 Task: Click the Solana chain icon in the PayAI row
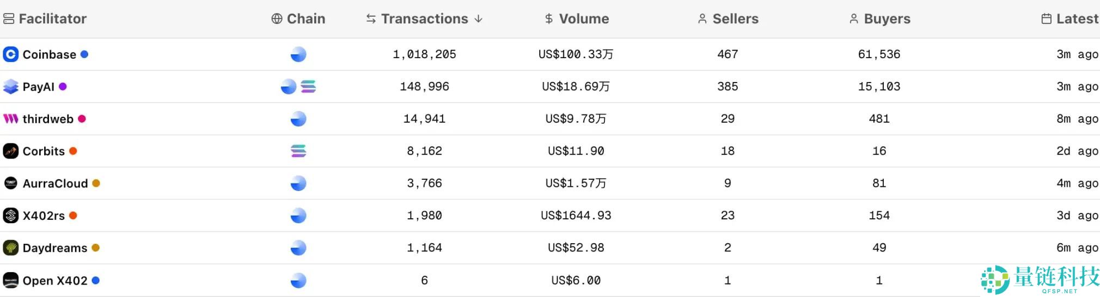tap(308, 87)
